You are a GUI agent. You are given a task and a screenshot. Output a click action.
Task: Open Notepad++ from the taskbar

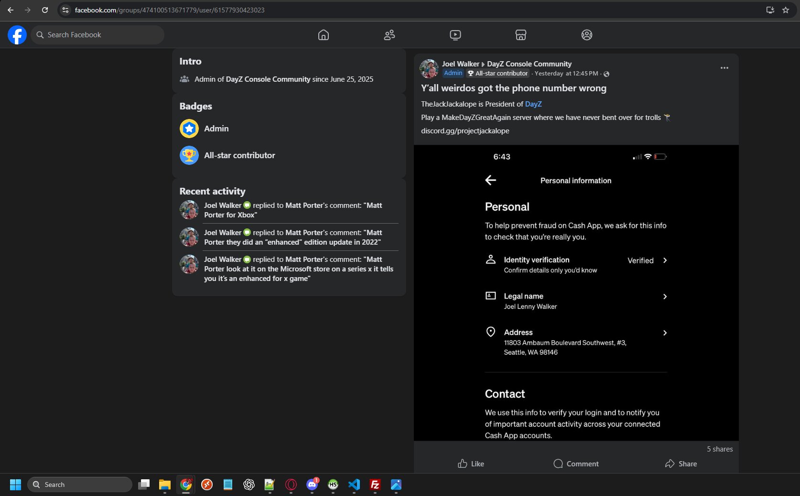[270, 485]
